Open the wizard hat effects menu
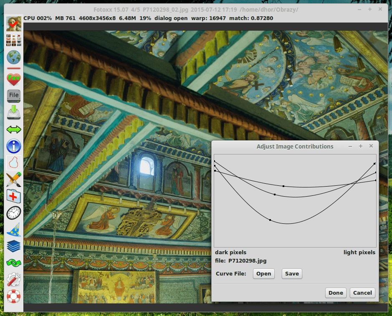Image resolution: width=392 pixels, height=316 pixels. click(x=14, y=230)
